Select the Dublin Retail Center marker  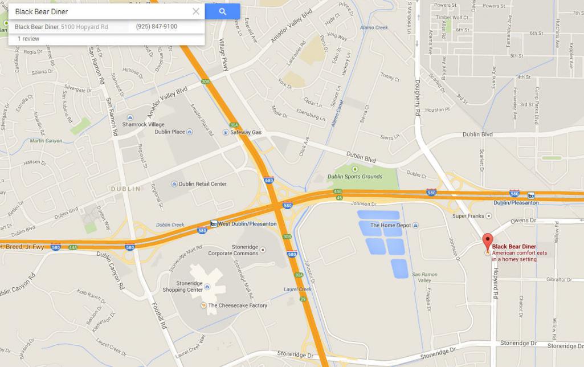point(174,184)
